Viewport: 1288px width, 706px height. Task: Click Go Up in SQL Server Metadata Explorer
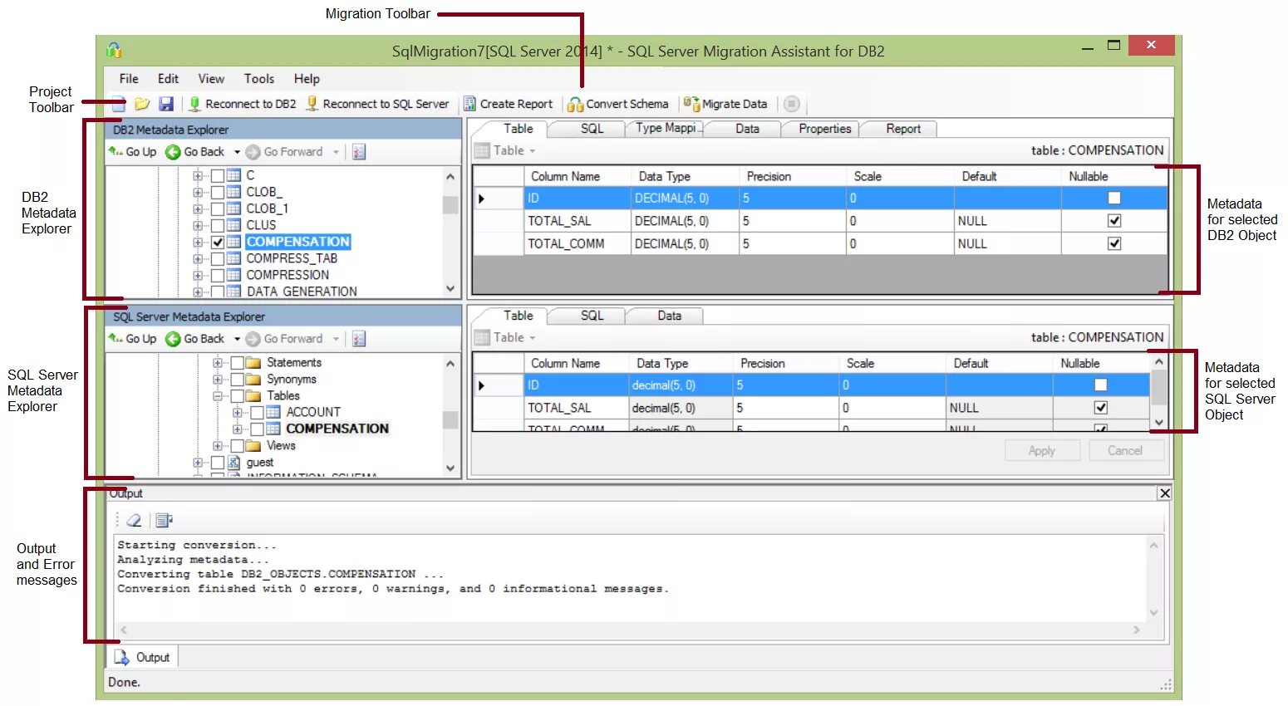132,339
